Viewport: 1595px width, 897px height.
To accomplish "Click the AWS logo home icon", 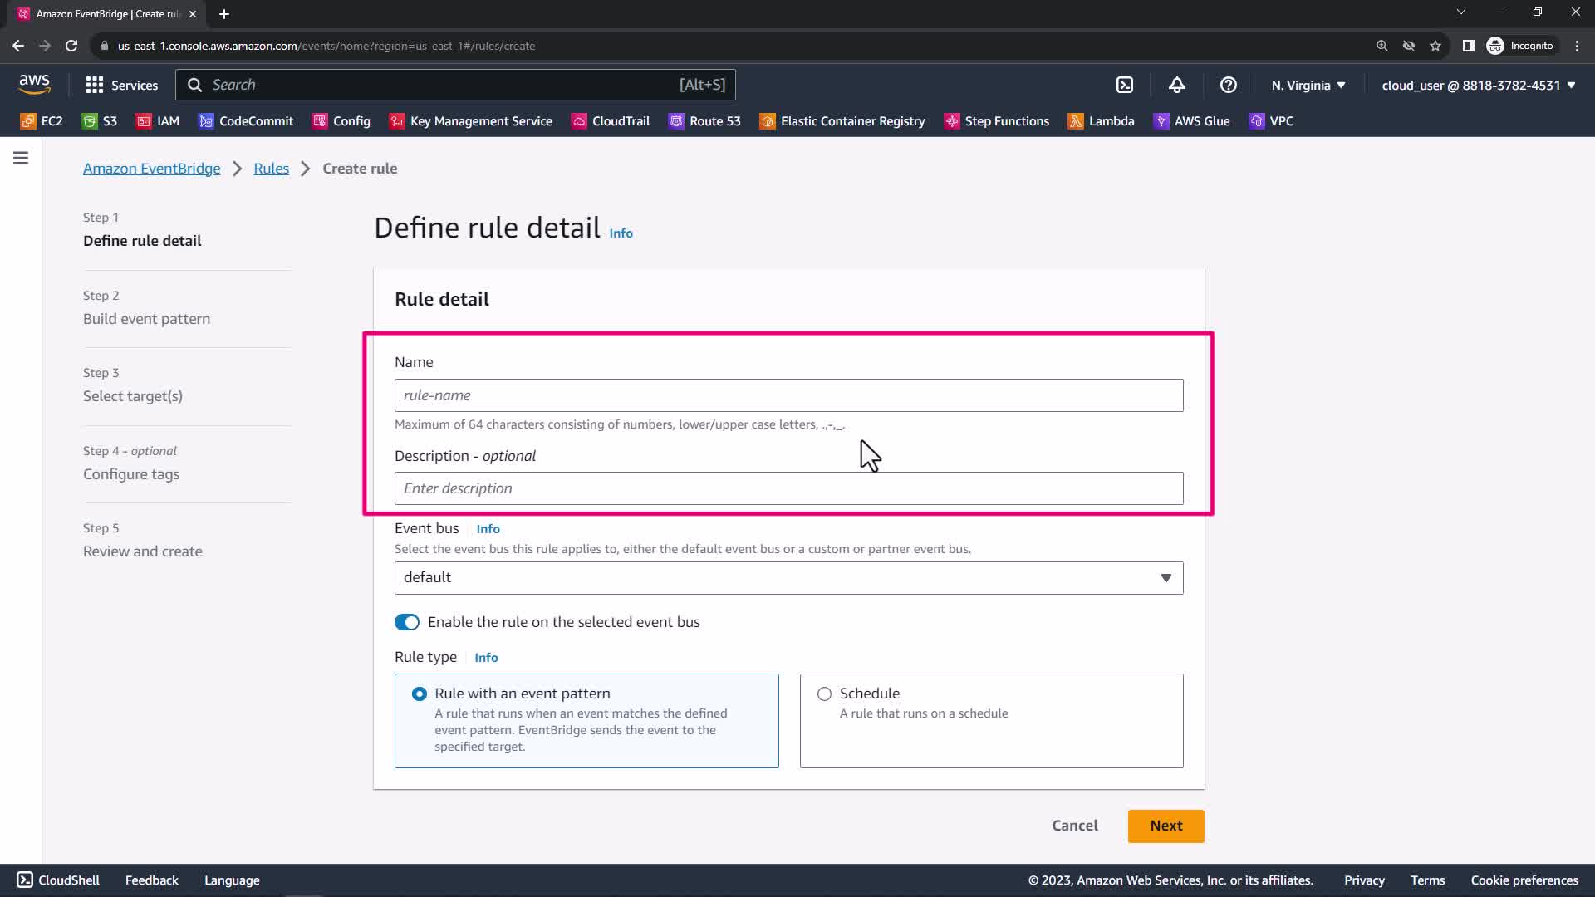I will 34,84.
